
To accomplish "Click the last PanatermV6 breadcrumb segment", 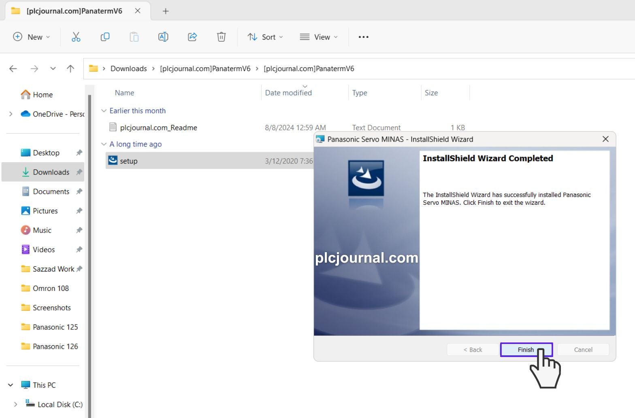I will click(309, 69).
